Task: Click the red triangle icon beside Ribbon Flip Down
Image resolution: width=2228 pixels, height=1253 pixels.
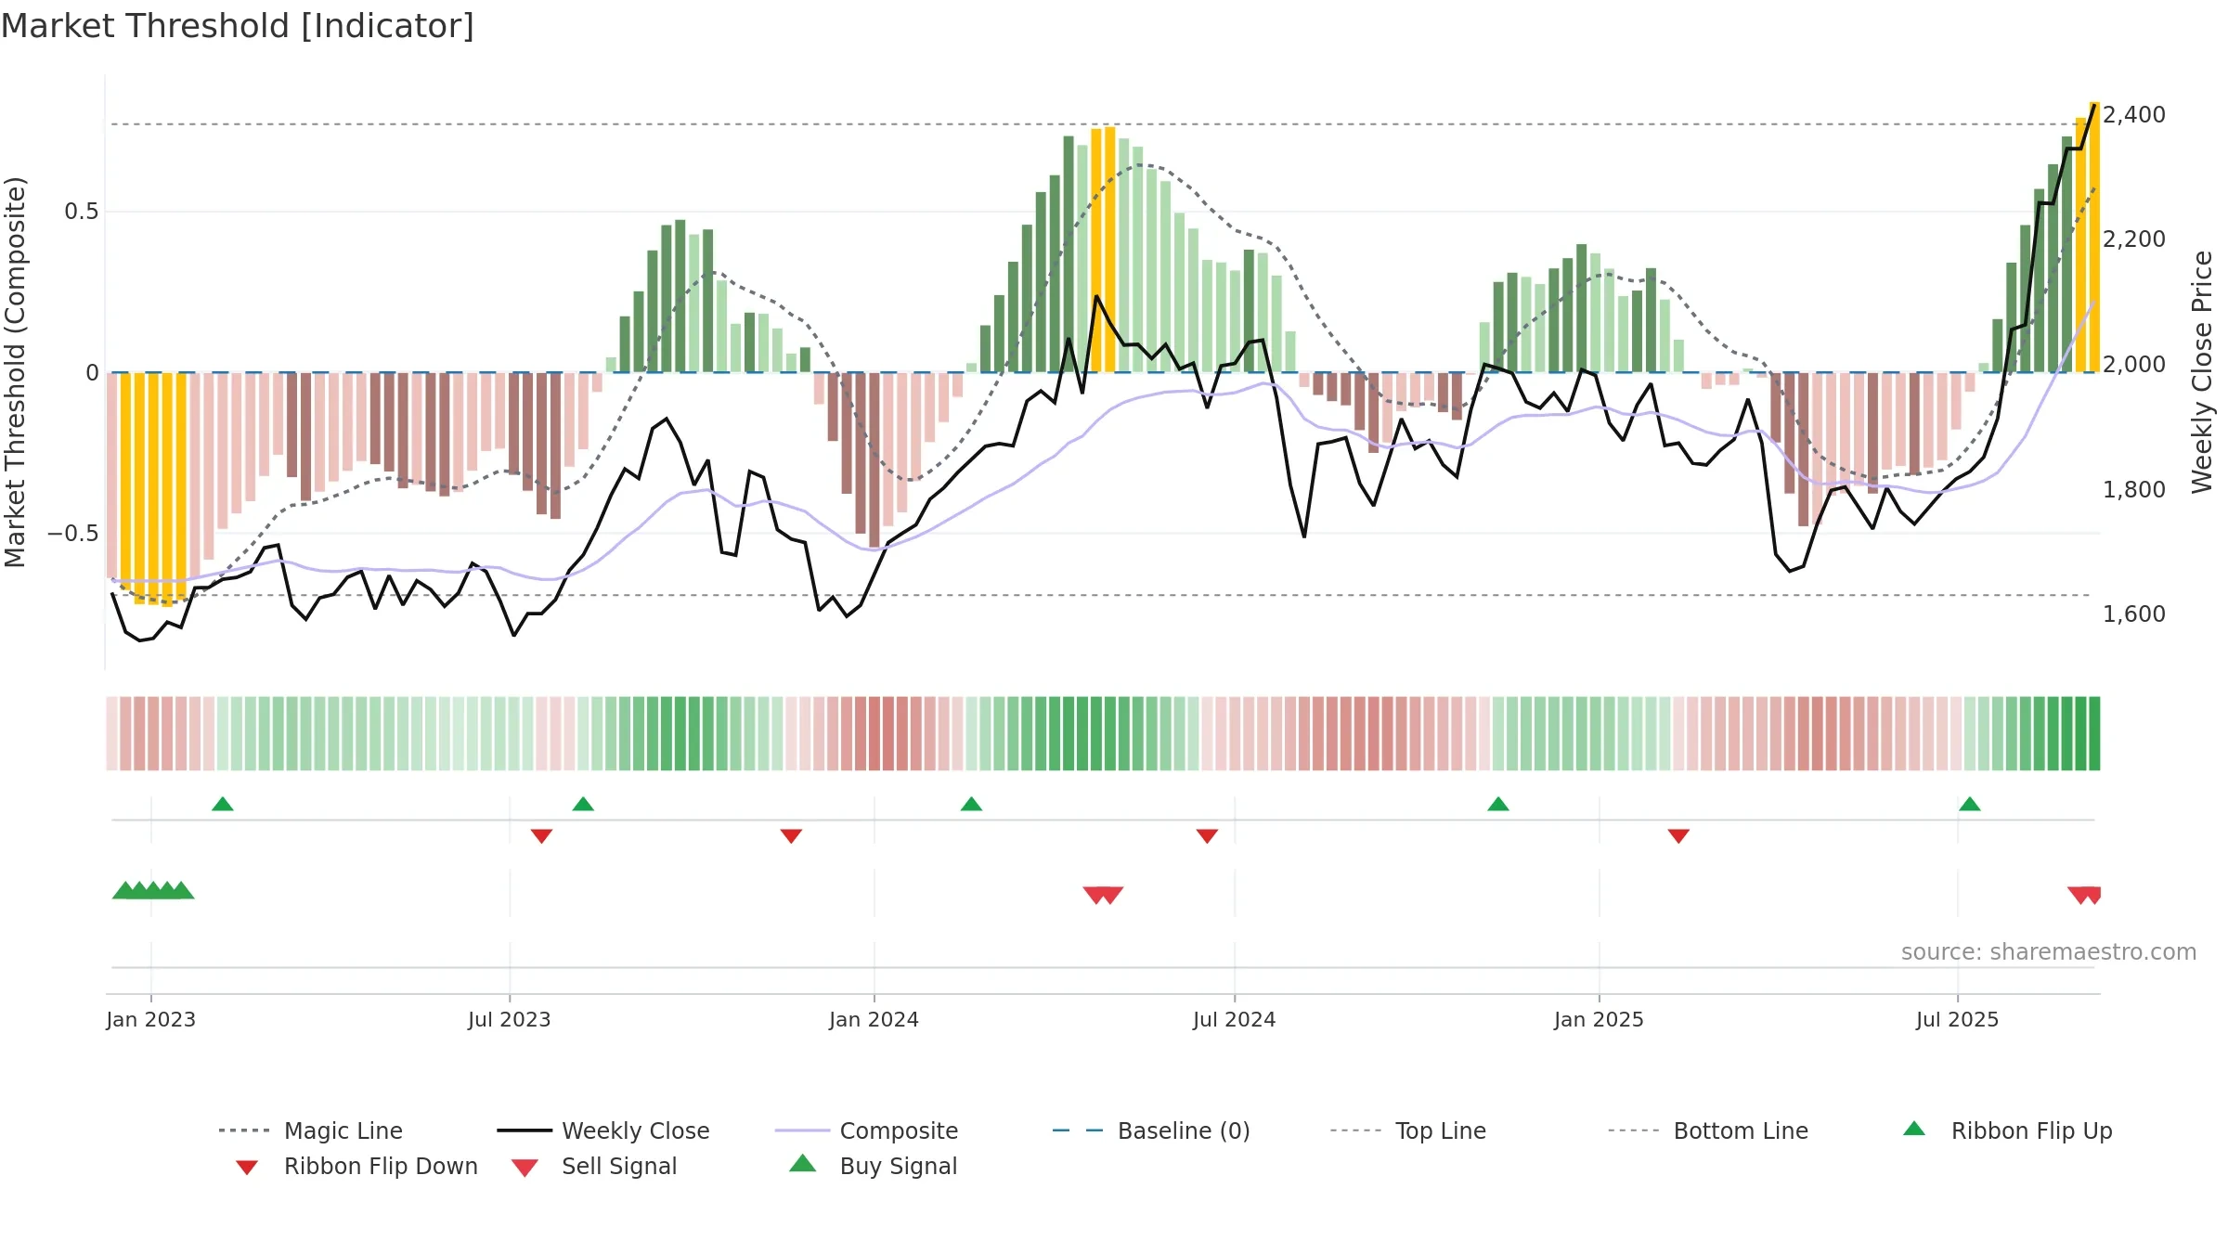Action: click(x=247, y=1168)
